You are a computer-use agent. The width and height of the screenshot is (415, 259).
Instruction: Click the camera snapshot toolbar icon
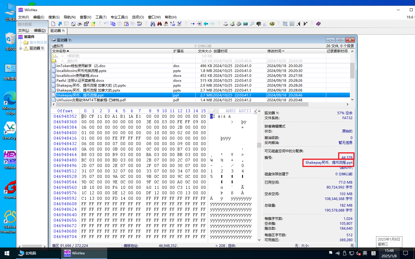coord(259,24)
